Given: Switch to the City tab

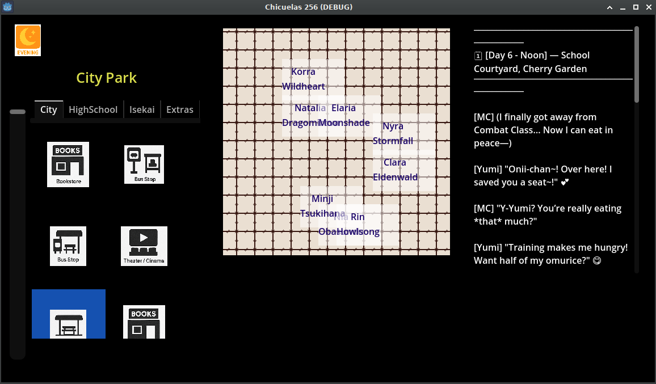Looking at the screenshot, I should tap(49, 109).
